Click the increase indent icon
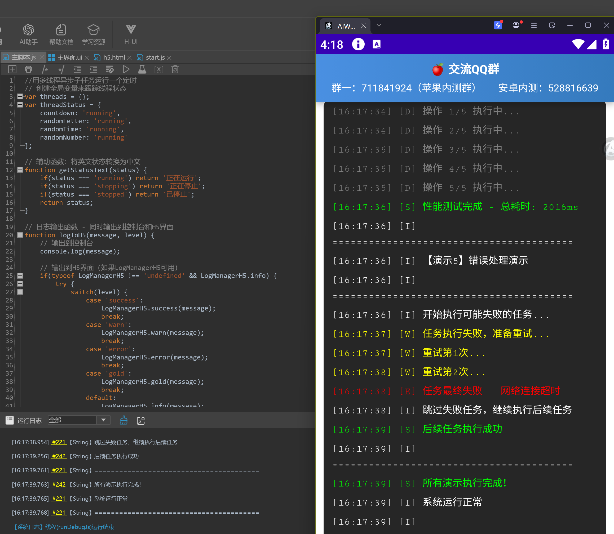This screenshot has width=614, height=534. 93,69
